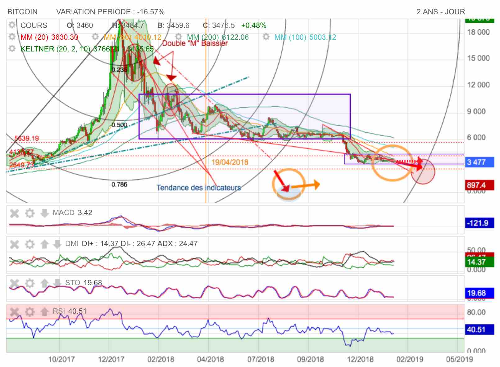This screenshot has height=367, width=500.
Task: Click the COURS legend label
Action: (x=34, y=25)
